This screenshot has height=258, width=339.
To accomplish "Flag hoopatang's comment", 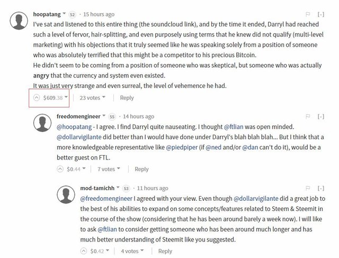I will (308, 14).
